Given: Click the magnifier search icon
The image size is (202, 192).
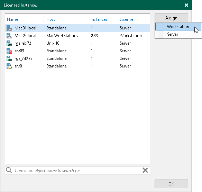Looking at the screenshot, I should point(9,170).
